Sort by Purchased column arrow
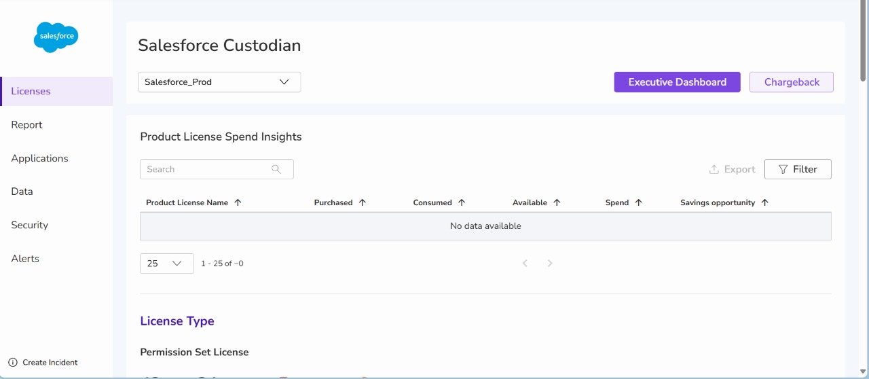The height and width of the screenshot is (379, 869). pos(363,202)
